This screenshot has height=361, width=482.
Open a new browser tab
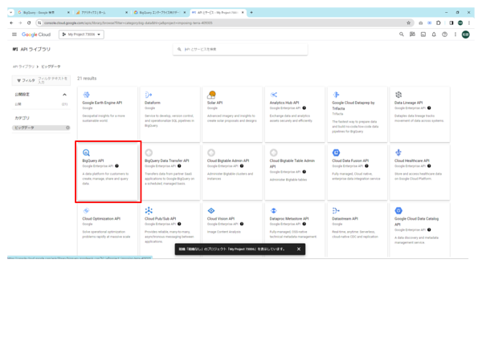pyautogui.click(x=251, y=13)
